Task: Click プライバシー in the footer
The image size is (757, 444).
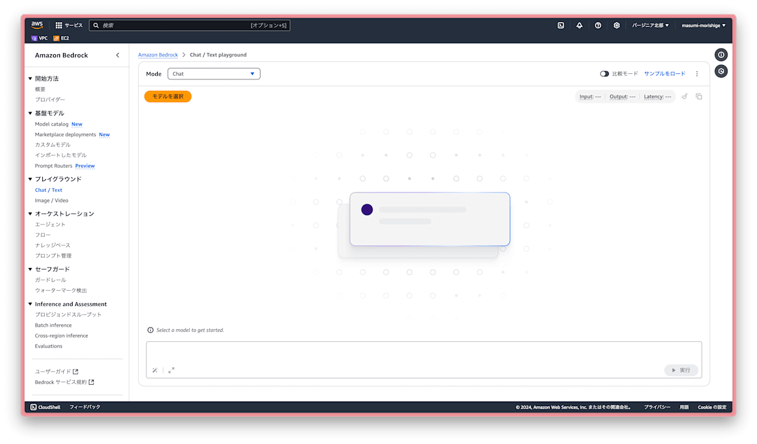Action: pos(657,407)
